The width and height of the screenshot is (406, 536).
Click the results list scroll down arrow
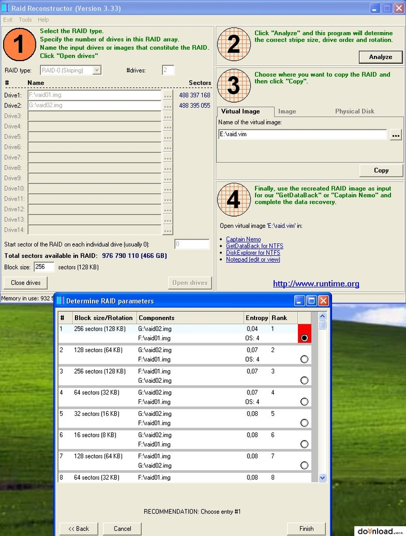(x=322, y=478)
